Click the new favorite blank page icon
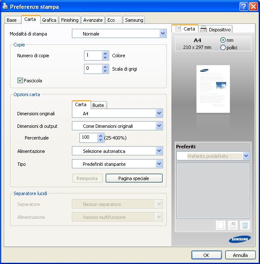The width and height of the screenshot is (260, 264). [x=221, y=225]
